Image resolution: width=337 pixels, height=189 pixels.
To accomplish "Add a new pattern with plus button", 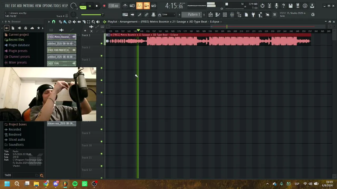I will tap(204, 15).
